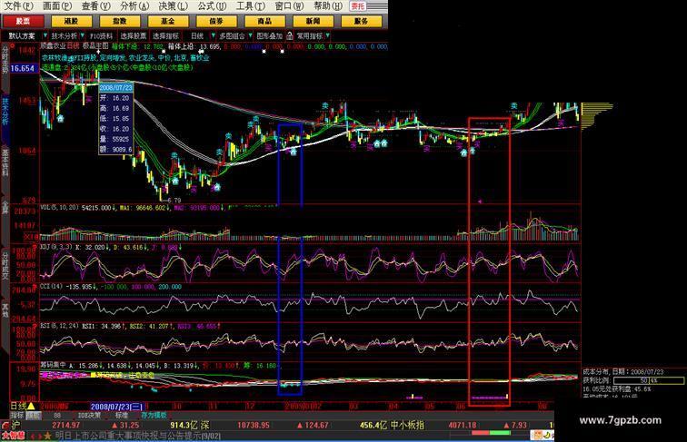Expand the 常用指标 dropdown arrow
This screenshot has height=442, width=687.
(328, 35)
